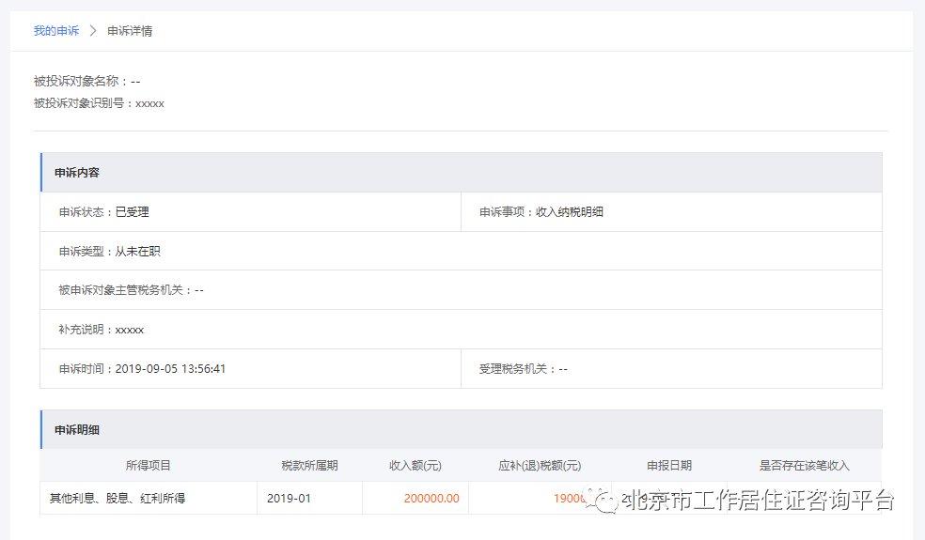Select the 受理税务机关 cell
This screenshot has width=925, height=540.
(671, 368)
